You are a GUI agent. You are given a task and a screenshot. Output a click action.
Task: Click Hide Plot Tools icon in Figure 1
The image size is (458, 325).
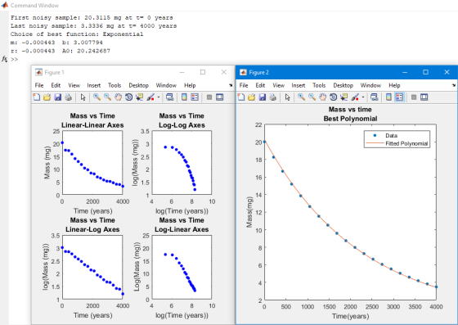[209, 97]
